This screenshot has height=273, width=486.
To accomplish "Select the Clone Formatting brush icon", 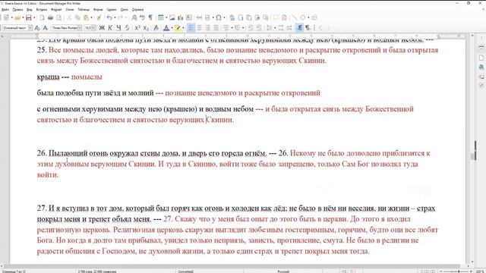I will click(99, 17).
